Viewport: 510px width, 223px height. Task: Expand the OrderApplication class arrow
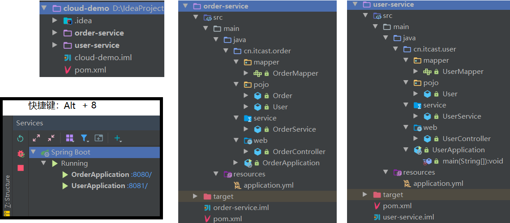(x=236, y=163)
